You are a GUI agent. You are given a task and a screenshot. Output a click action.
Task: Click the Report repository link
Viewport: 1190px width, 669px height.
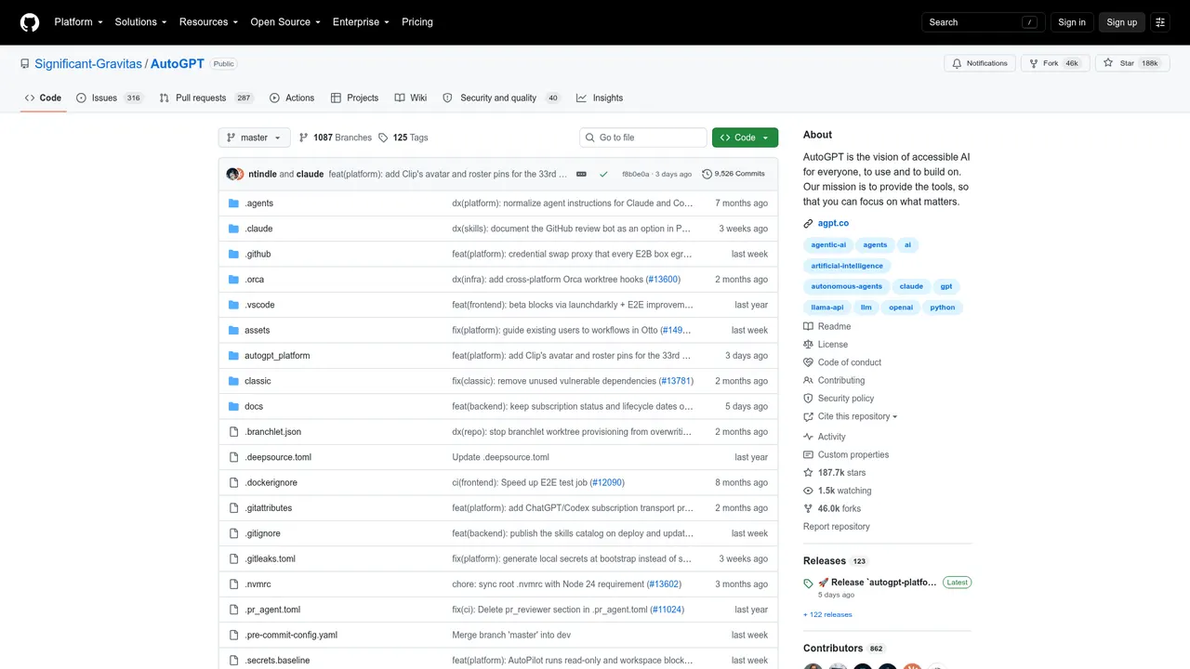(837, 527)
